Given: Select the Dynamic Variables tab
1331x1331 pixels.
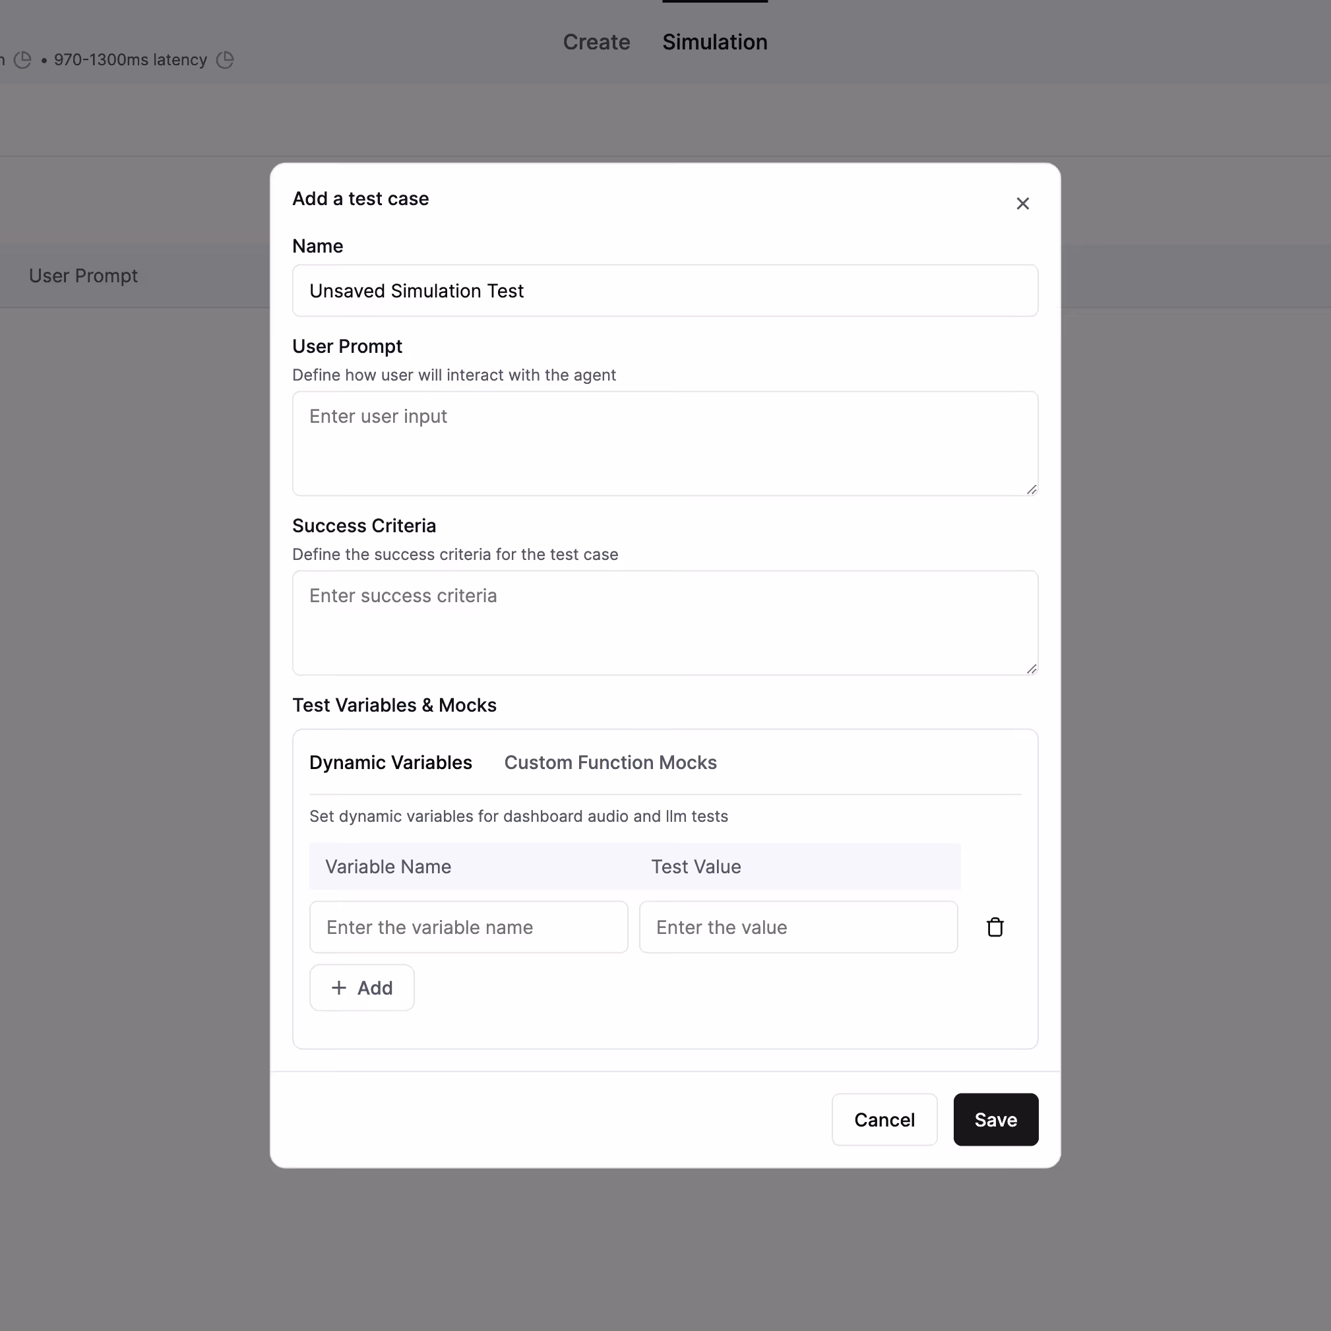Looking at the screenshot, I should click(x=390, y=762).
